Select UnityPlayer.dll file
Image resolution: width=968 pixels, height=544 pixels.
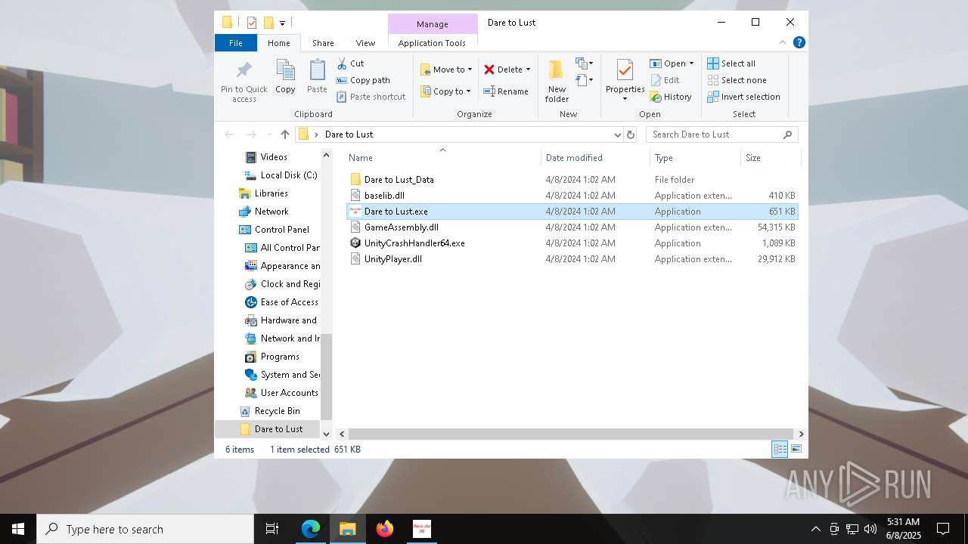(572, 259)
